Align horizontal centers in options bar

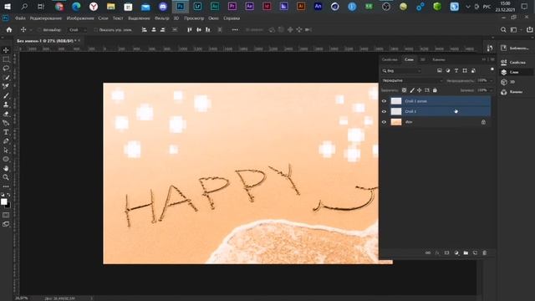click(154, 30)
